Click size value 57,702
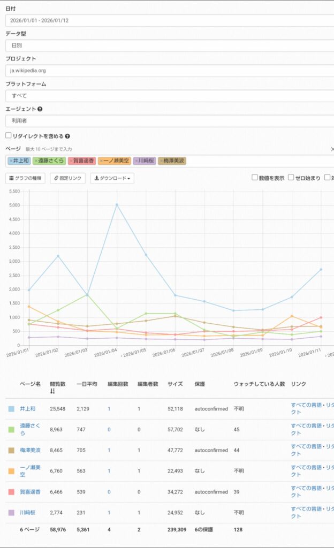Screen dimensions: 334x548 (x=175, y=430)
